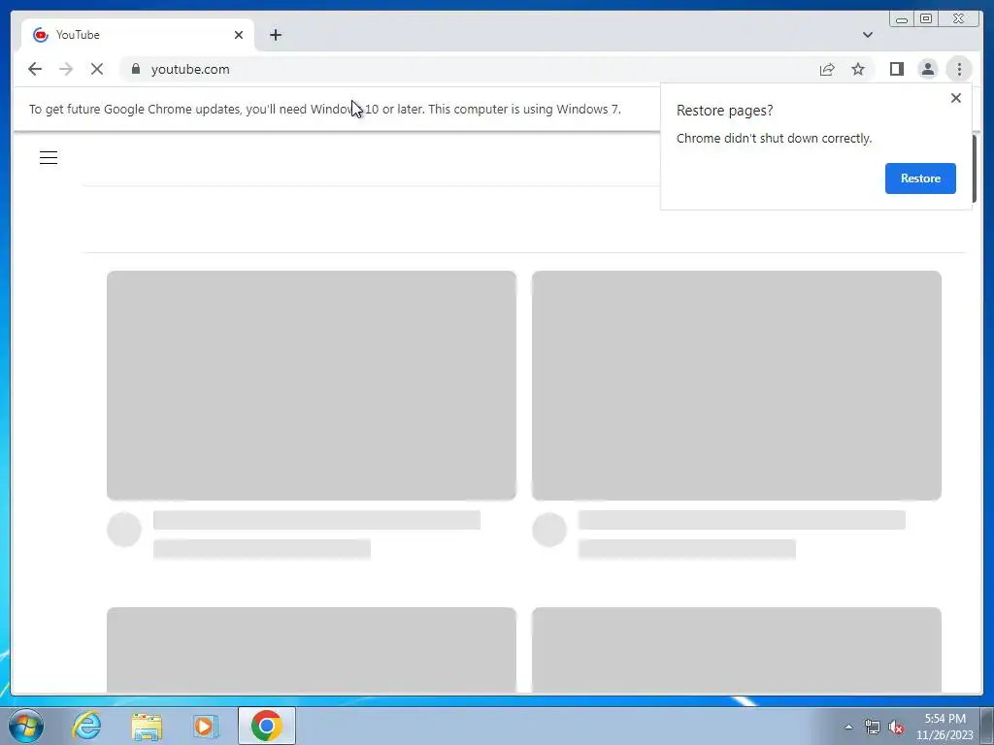Maximize the Chrome window
The width and height of the screenshot is (994, 745).
coord(925,19)
